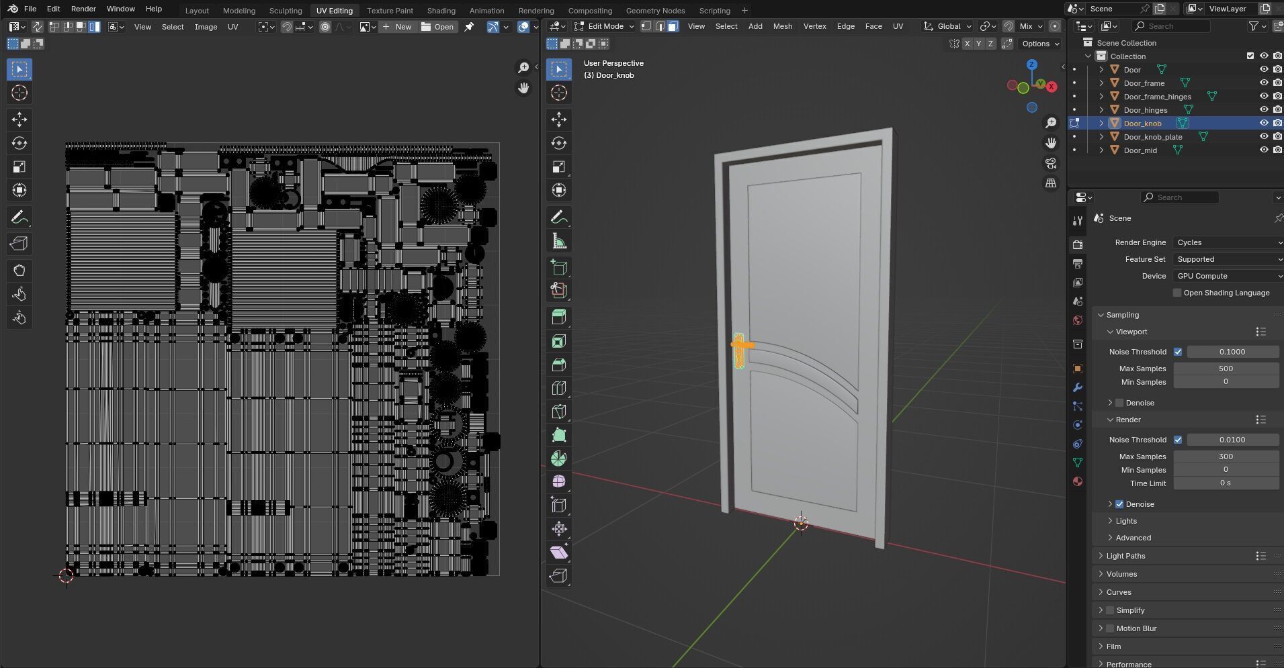
Task: Open Device dropdown showing GPU Compute
Action: pos(1228,276)
